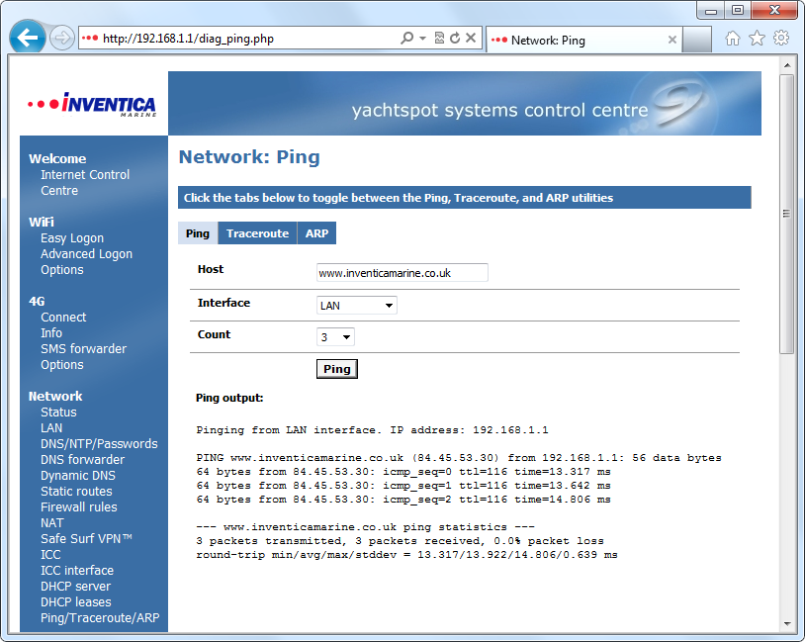805x642 pixels.
Task: Open ICC link in sidebar
Action: (50, 555)
